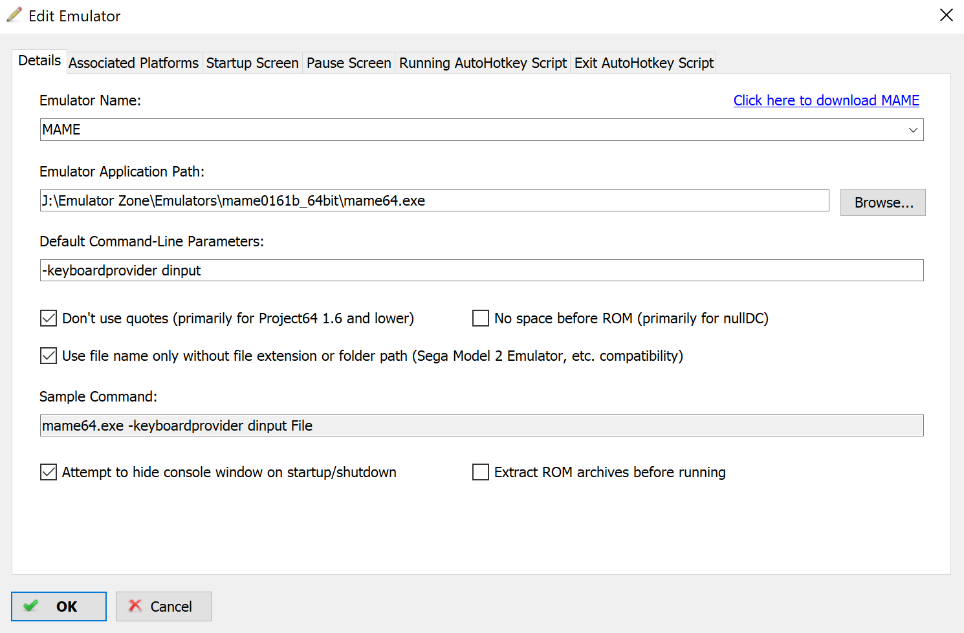This screenshot has height=633, width=964.
Task: Click the Emulator Application Path field
Action: click(434, 200)
